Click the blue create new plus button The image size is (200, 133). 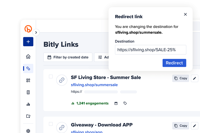pyautogui.click(x=28, y=42)
